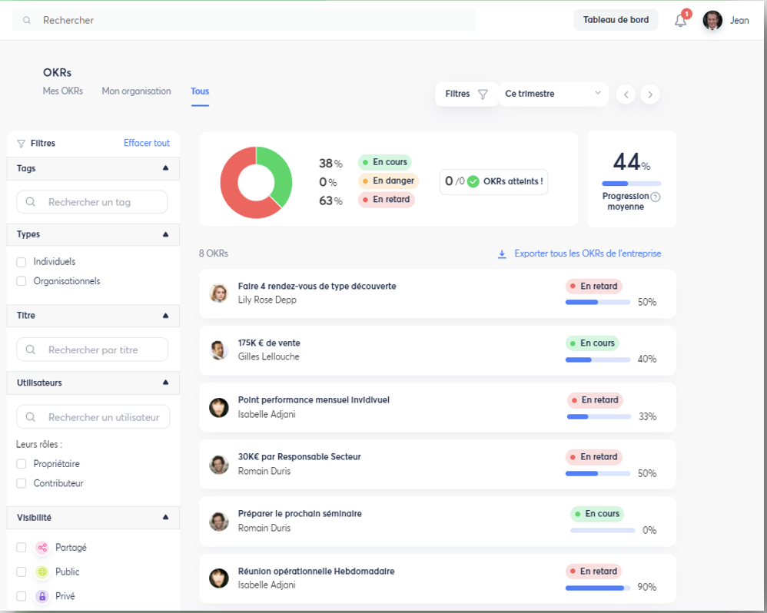Click the Effacer tout link
The width and height of the screenshot is (767, 613).
pos(147,143)
